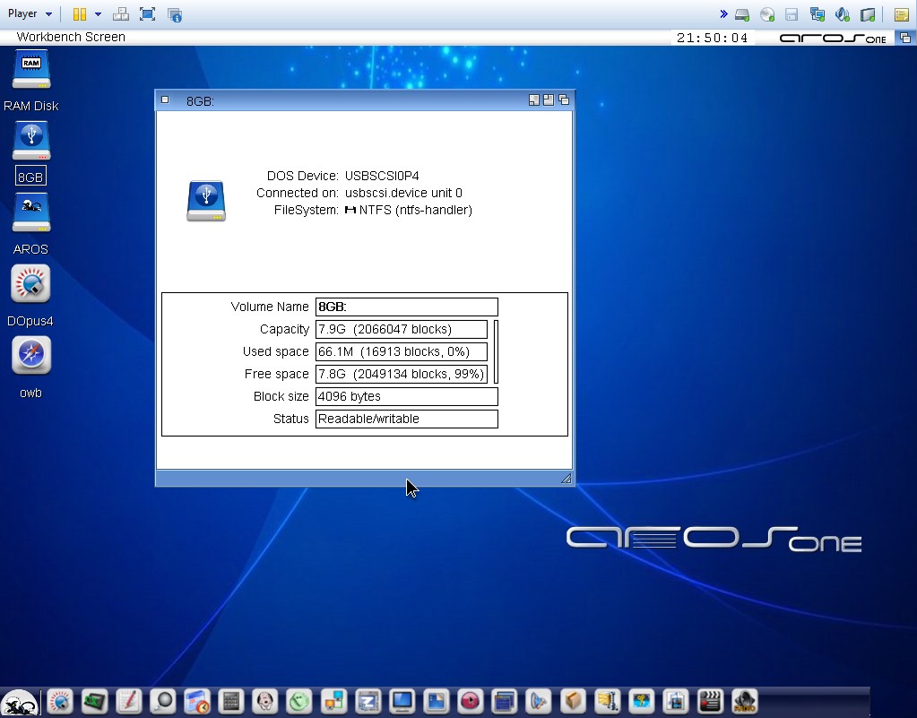This screenshot has height=718, width=917.
Task: Pause the virtual machine
Action: tap(80, 14)
